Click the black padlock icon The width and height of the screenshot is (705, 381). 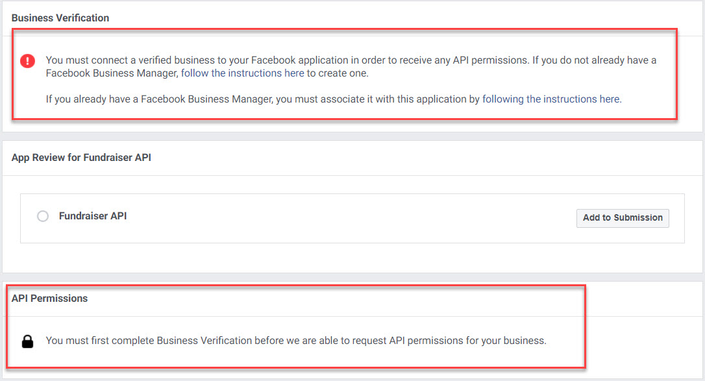(x=27, y=341)
